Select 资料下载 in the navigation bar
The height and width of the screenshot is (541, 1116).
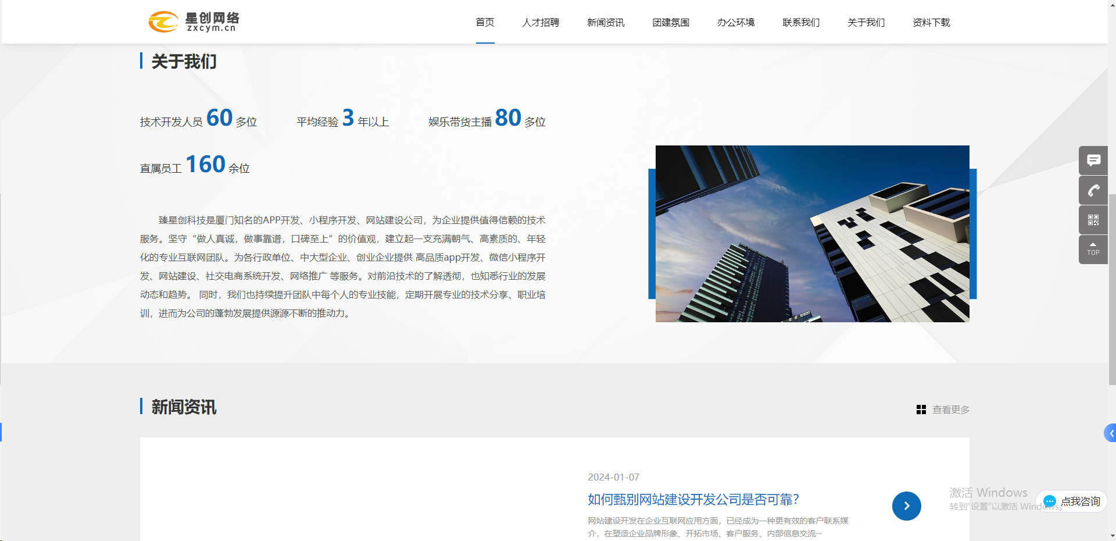click(x=931, y=22)
